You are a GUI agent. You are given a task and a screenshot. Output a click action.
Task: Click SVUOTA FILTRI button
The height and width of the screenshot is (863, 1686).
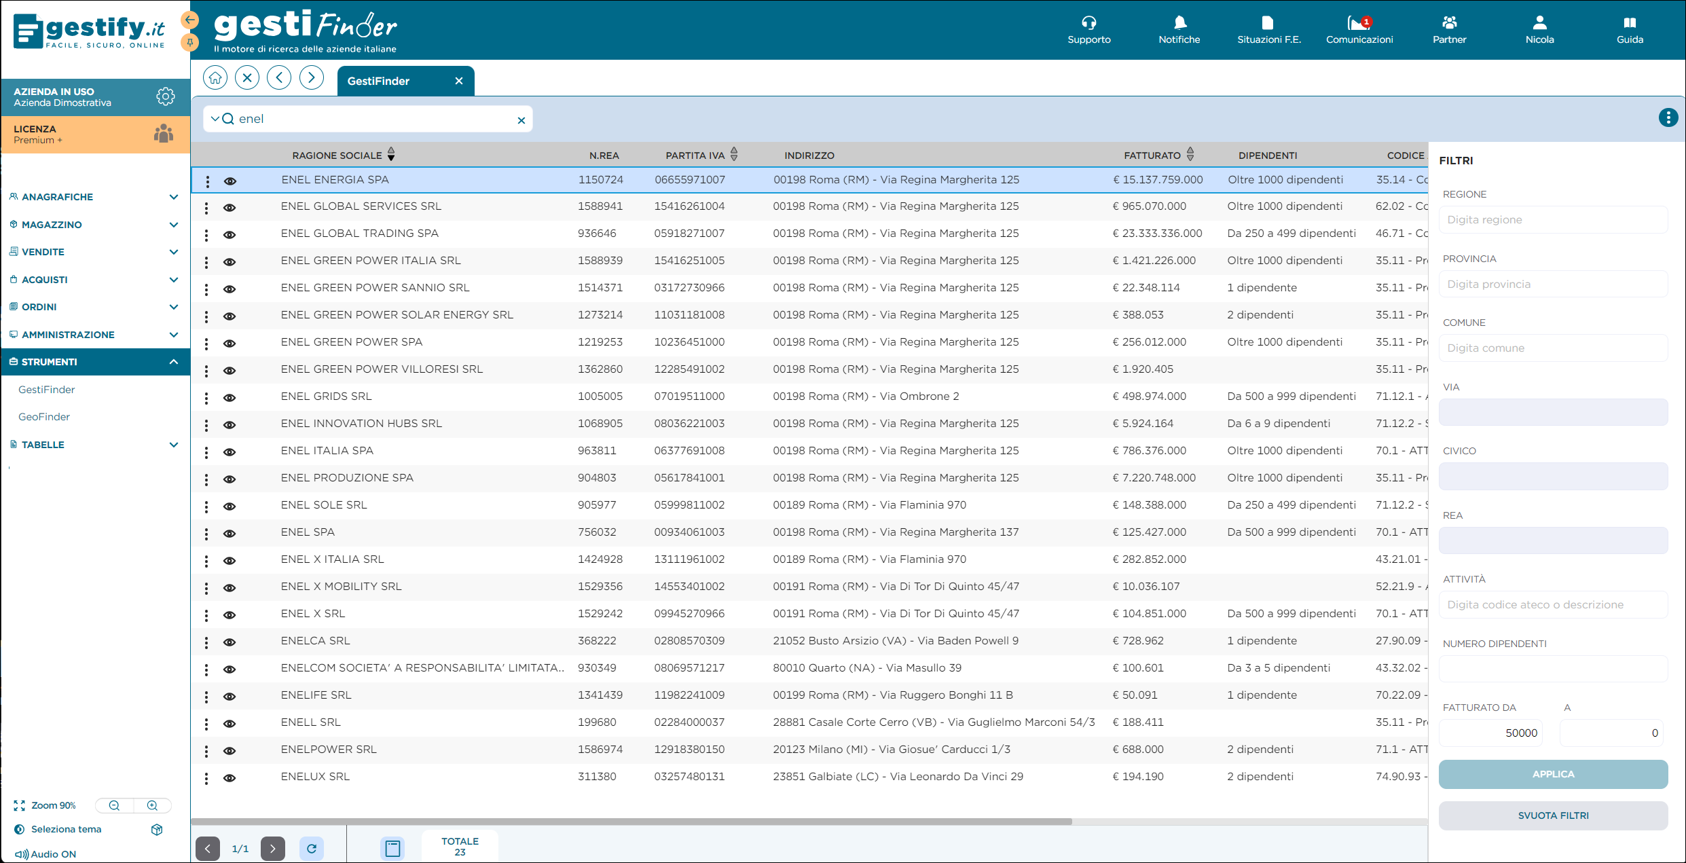point(1553,815)
